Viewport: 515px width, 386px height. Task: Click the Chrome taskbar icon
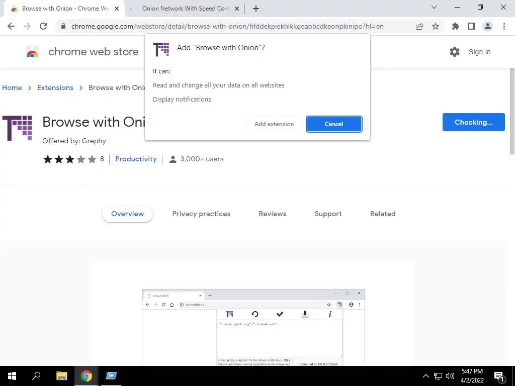point(87,376)
